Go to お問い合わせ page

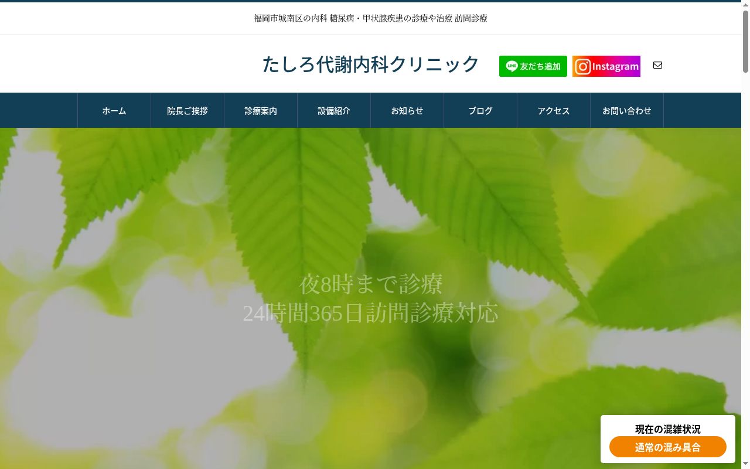click(627, 110)
